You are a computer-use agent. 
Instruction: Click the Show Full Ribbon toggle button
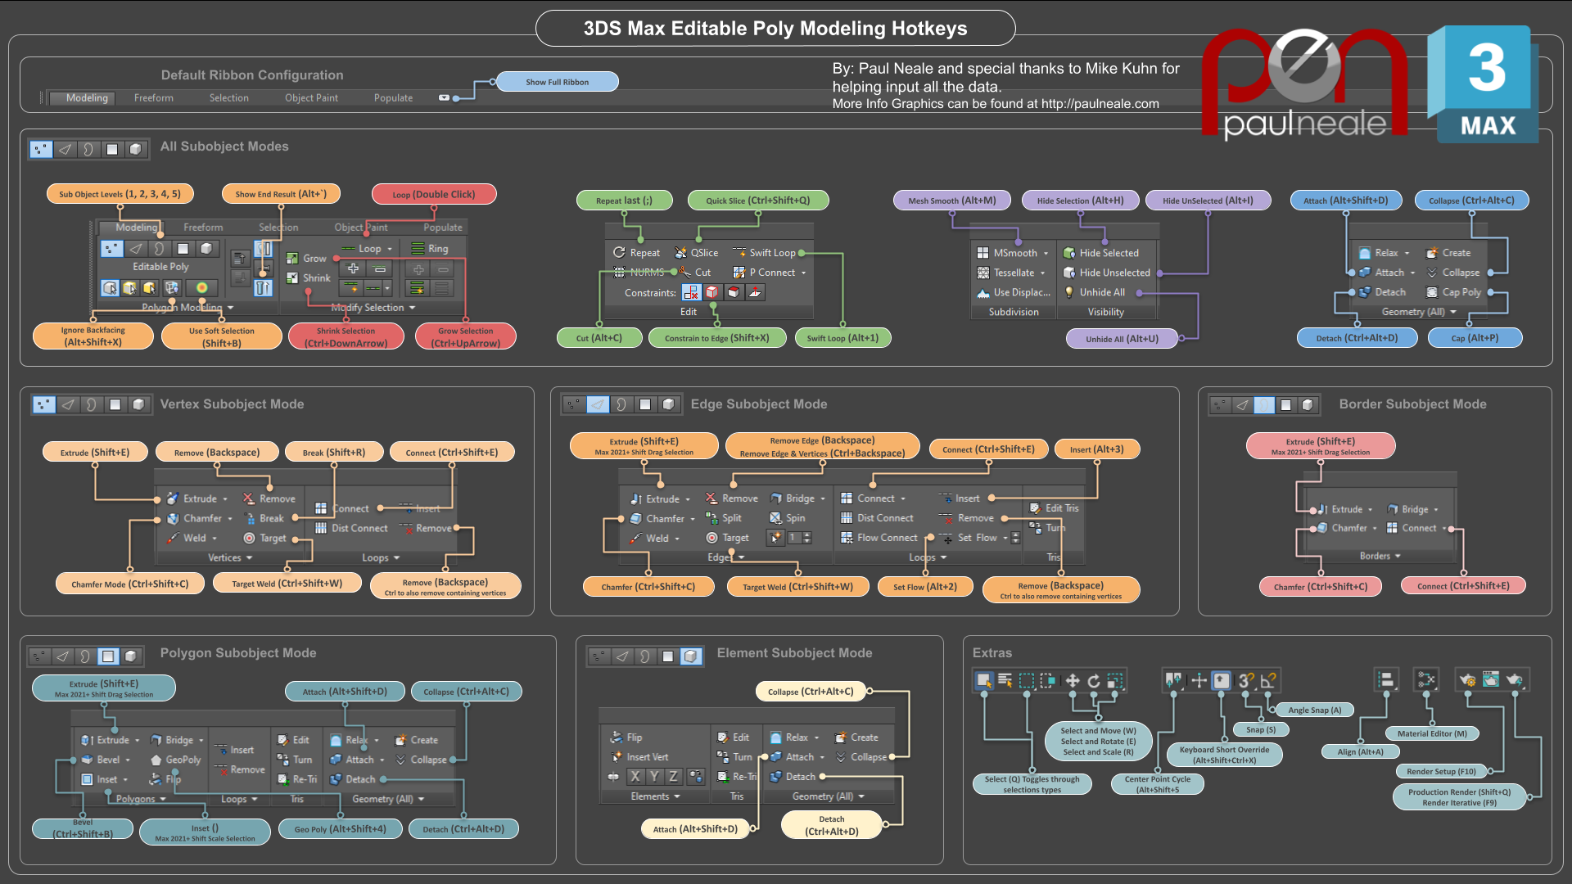pyautogui.click(x=445, y=98)
